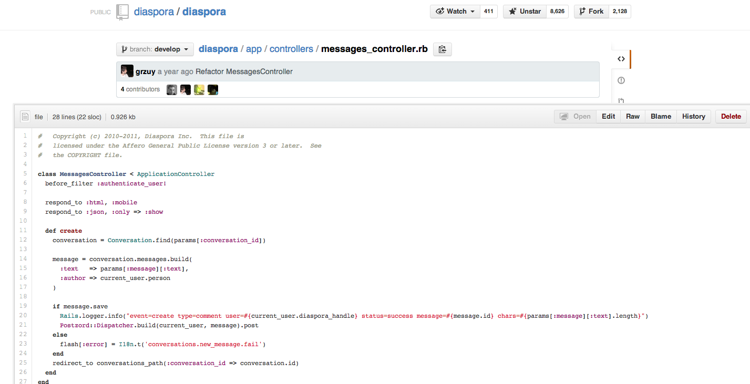Copy file path with the clipboard icon
The width and height of the screenshot is (750, 384).
tap(442, 49)
